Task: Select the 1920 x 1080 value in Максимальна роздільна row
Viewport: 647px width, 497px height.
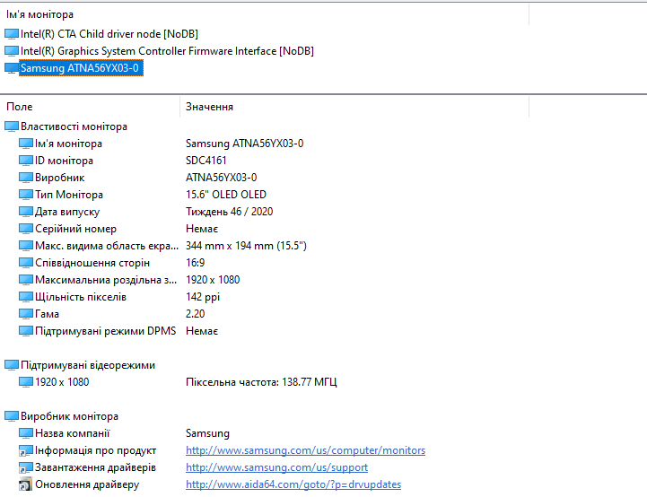Action: [213, 280]
